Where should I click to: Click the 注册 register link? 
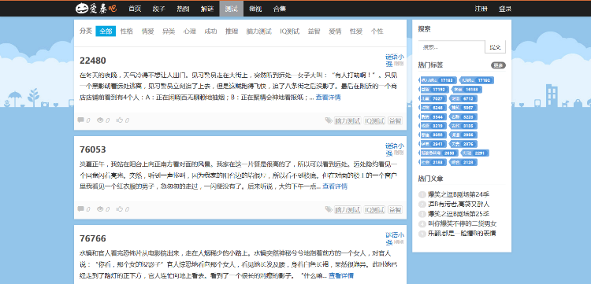[x=481, y=9]
